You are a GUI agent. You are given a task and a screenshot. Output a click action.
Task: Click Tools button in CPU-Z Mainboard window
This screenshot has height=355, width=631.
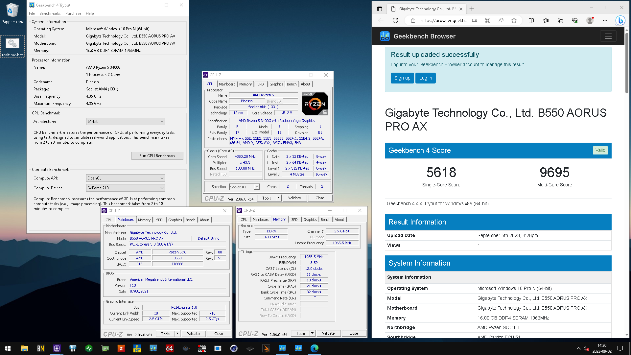click(x=165, y=334)
